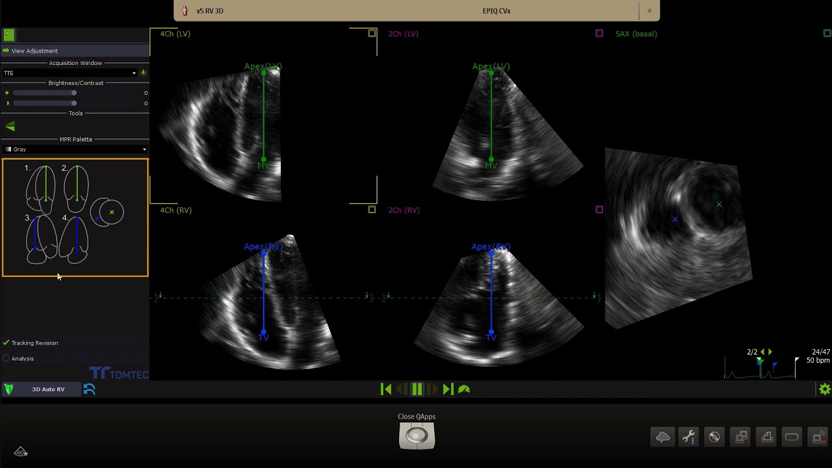Screen dimensions: 832x468
Task: Click the printer icon button
Action: coord(767,437)
